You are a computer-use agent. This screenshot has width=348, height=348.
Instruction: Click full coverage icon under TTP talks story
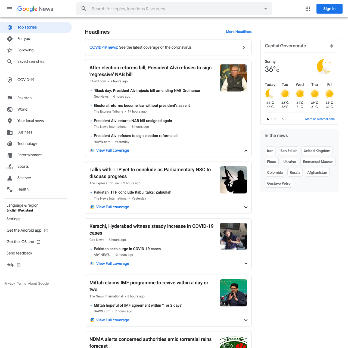[92, 207]
